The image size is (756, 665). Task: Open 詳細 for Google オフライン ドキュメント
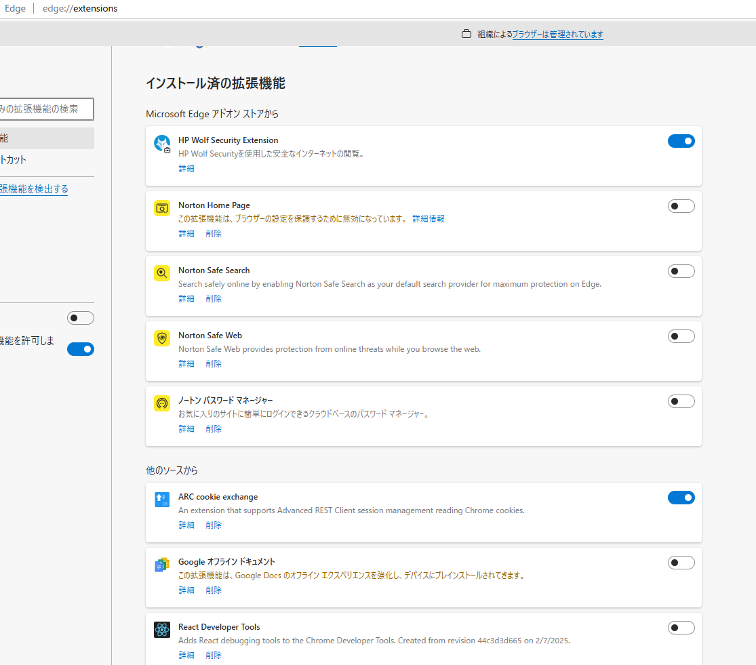[x=186, y=590]
